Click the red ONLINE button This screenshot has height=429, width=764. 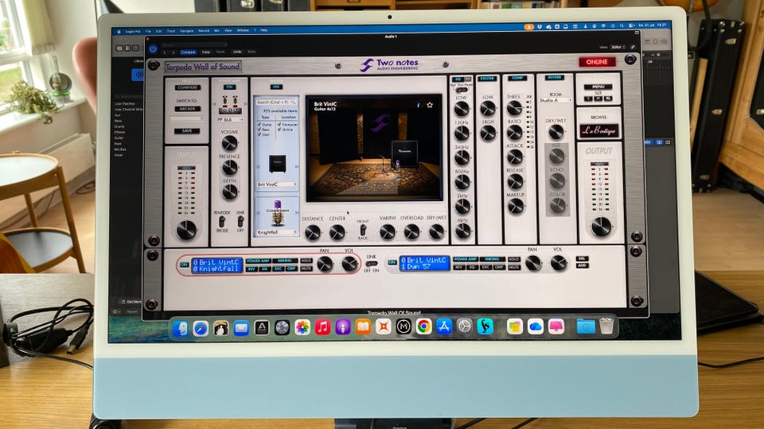[597, 62]
